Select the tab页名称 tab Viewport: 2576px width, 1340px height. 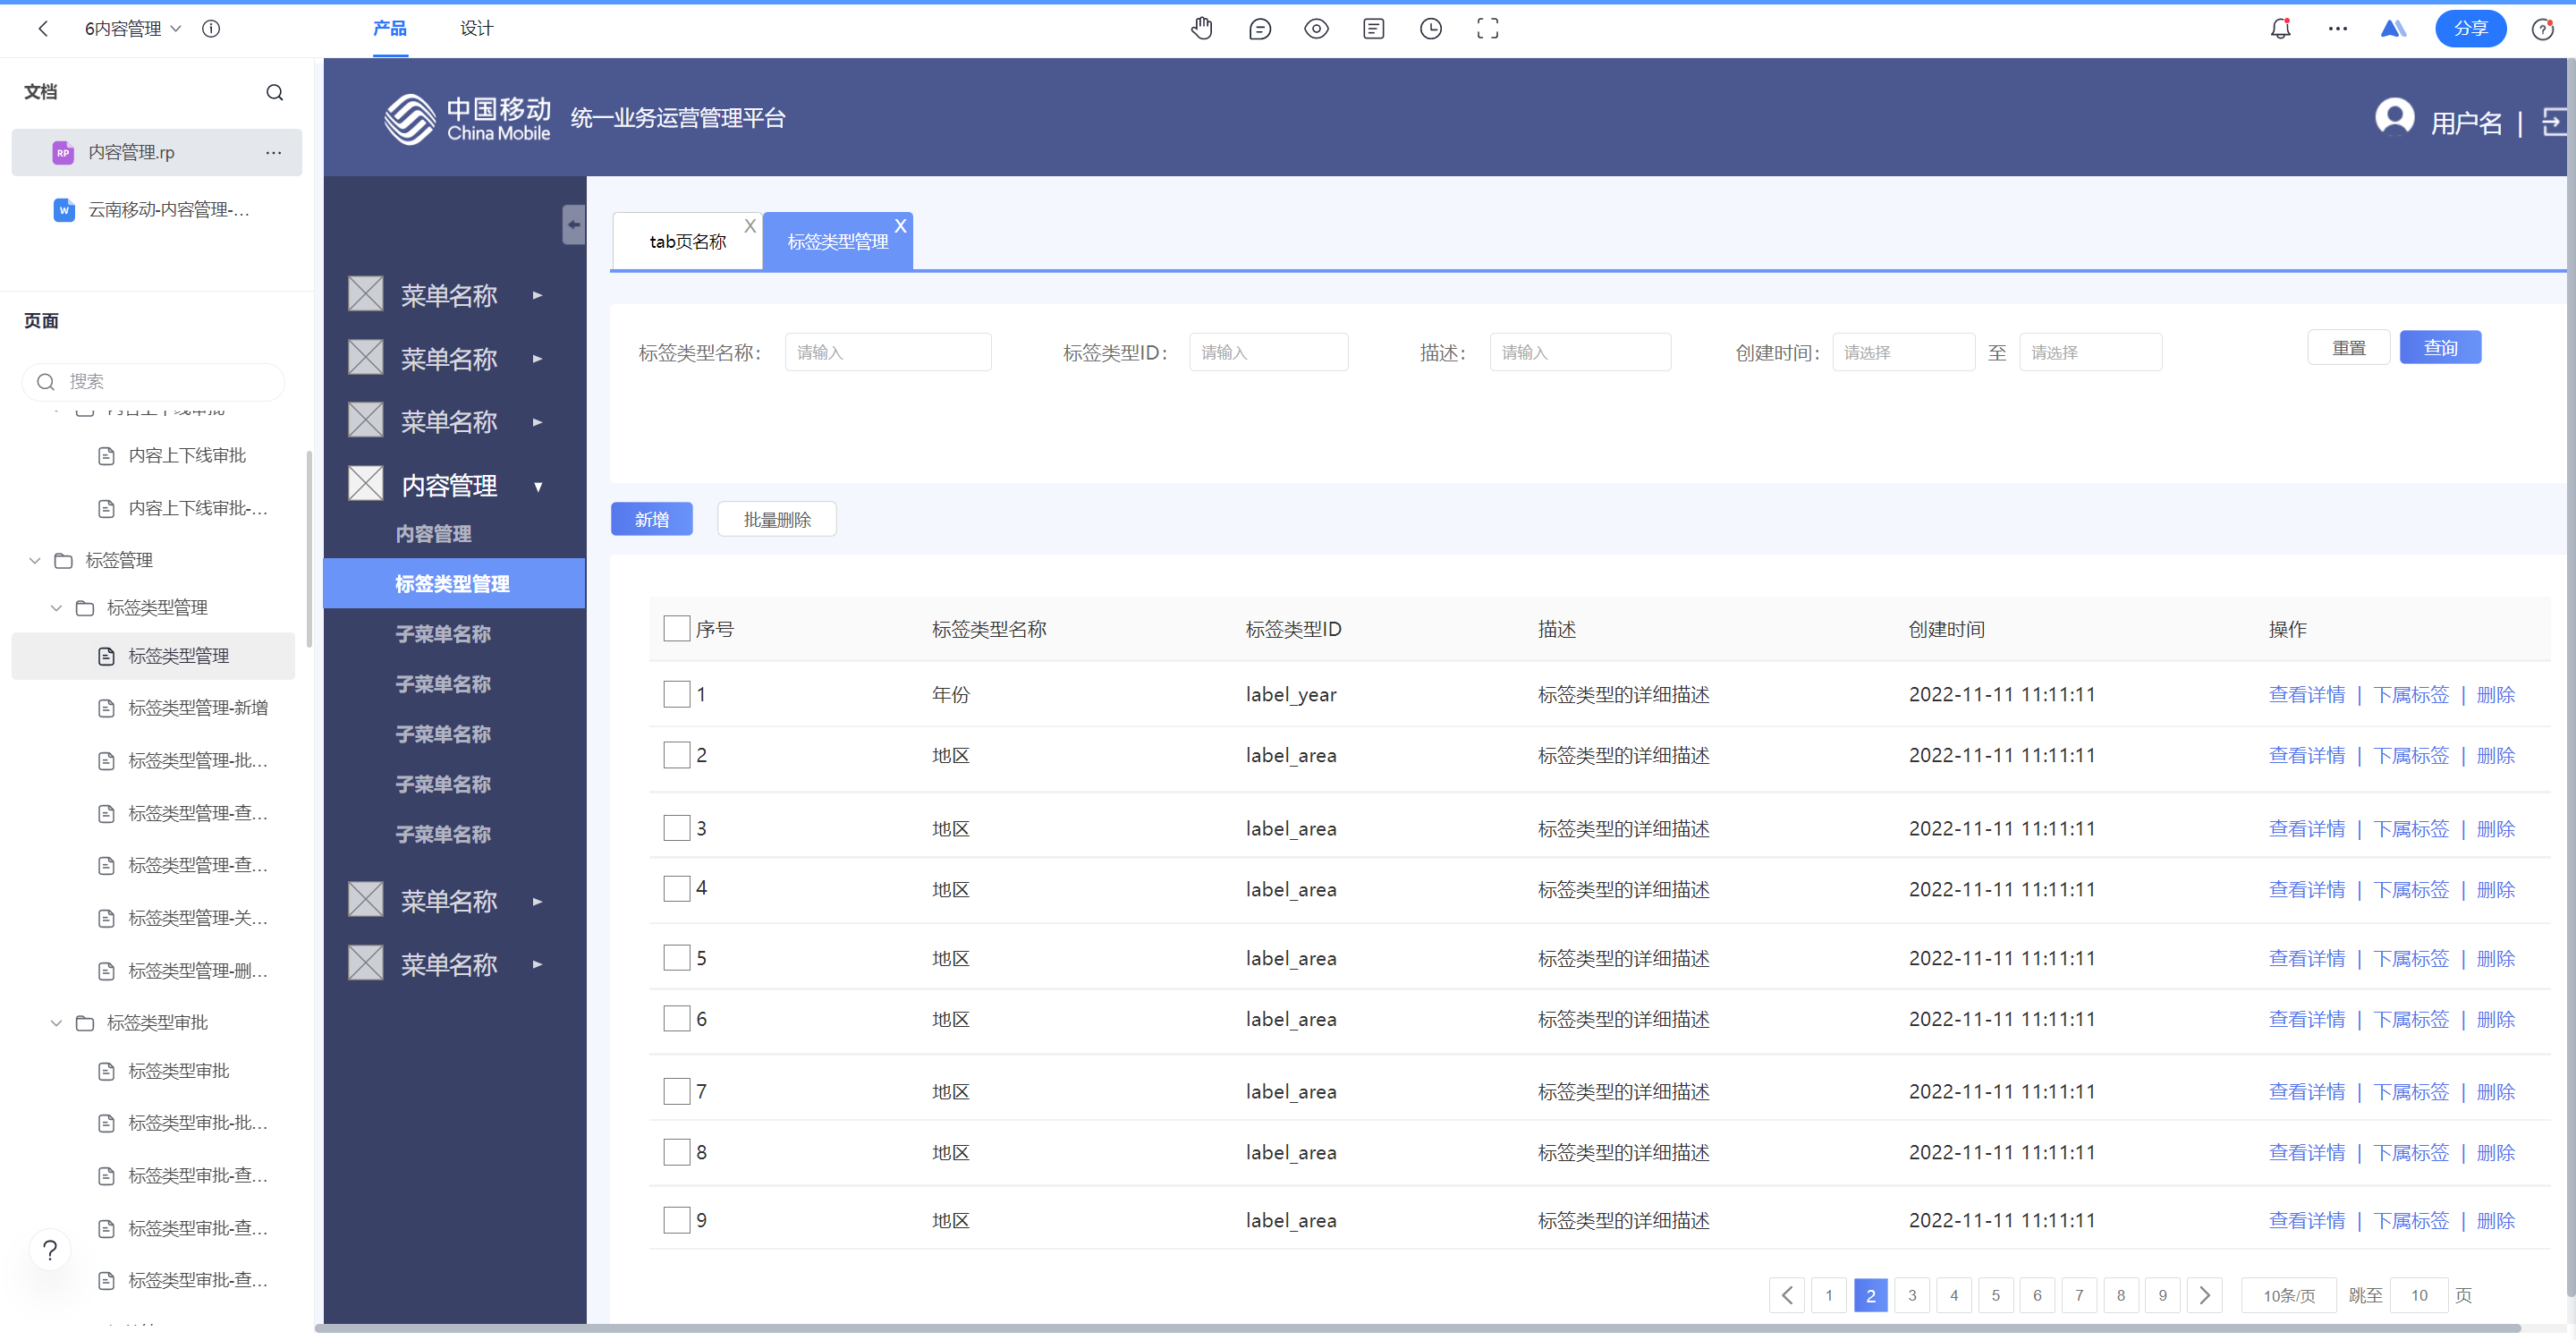click(x=687, y=242)
